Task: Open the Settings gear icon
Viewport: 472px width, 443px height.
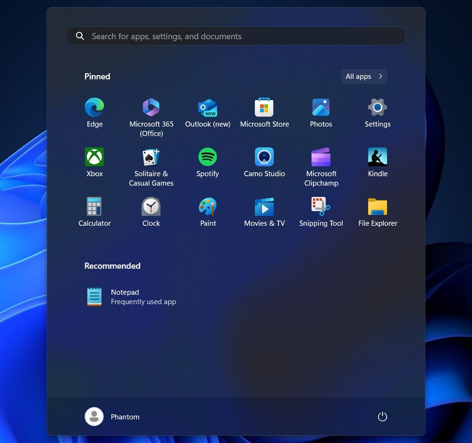Action: pyautogui.click(x=378, y=107)
